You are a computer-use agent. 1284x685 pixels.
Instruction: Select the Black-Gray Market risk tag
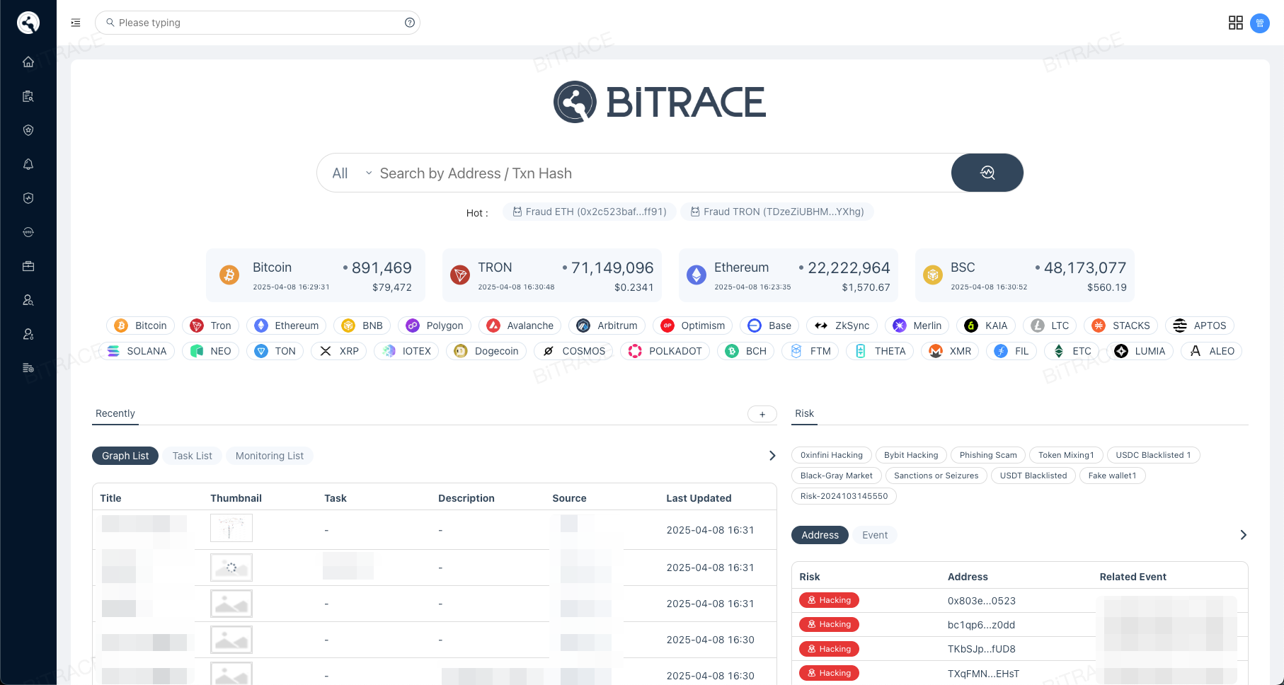pyautogui.click(x=837, y=476)
